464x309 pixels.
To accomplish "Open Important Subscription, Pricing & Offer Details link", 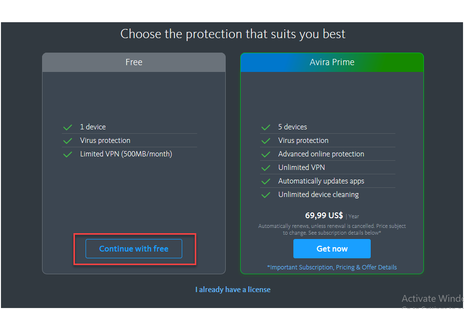I will [x=332, y=267].
